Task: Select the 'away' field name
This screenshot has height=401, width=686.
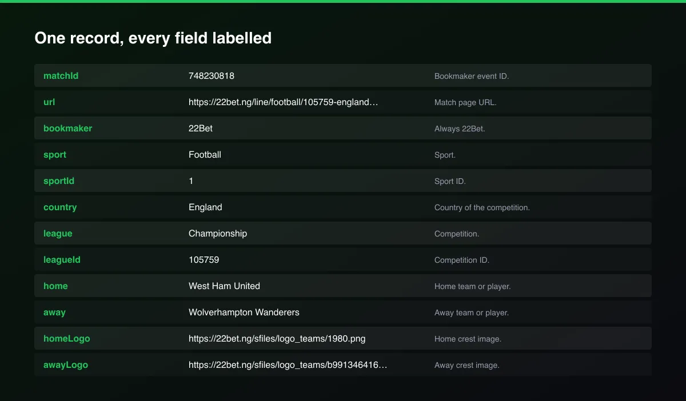Action: pos(54,312)
